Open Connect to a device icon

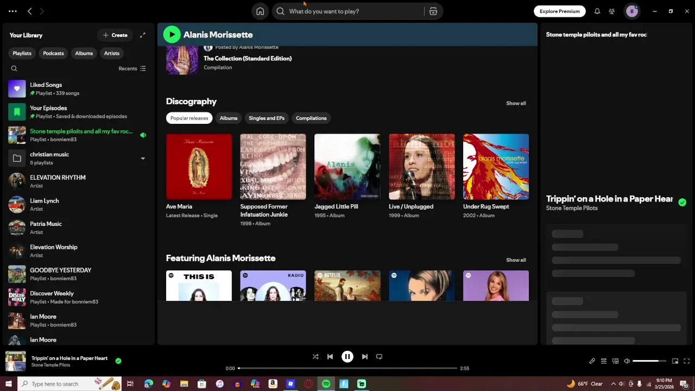click(615, 361)
